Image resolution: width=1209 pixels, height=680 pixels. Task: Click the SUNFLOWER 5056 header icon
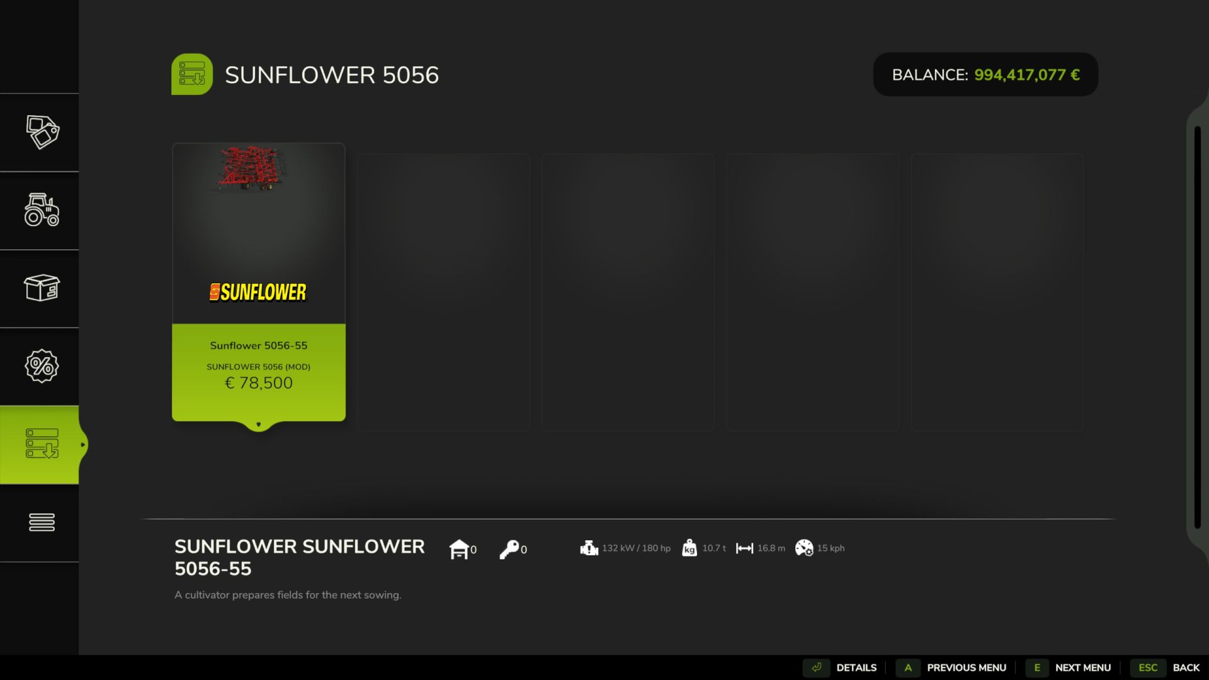pyautogui.click(x=193, y=74)
